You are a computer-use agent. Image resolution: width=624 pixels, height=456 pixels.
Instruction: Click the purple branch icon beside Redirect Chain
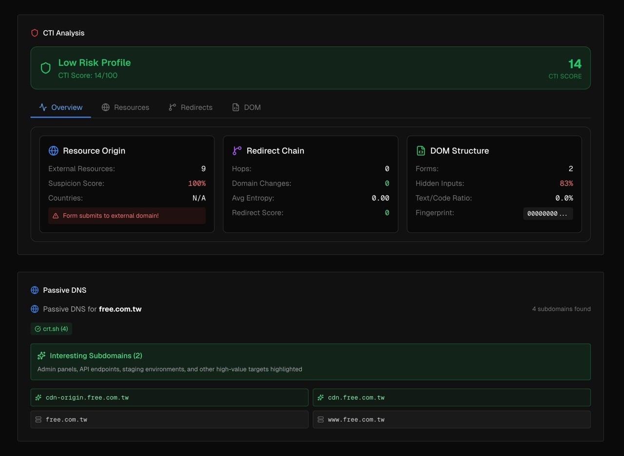[x=237, y=151]
